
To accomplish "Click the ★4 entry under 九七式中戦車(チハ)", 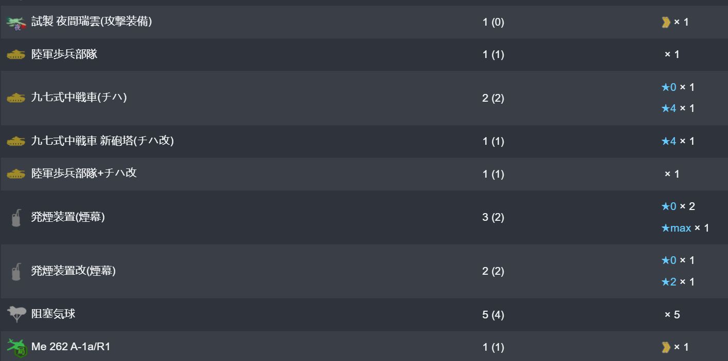I will tap(678, 108).
